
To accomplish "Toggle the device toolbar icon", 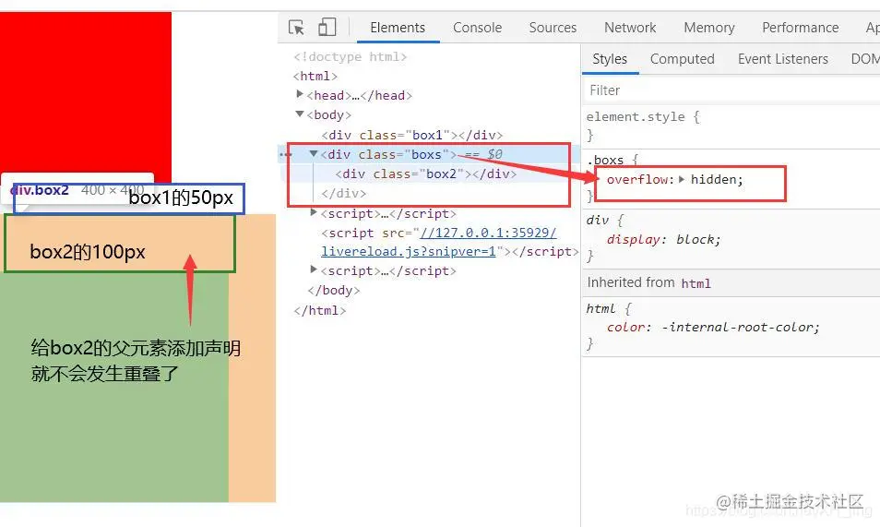I will (x=327, y=27).
